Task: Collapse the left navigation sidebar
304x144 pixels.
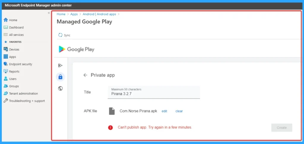Action: click(49, 13)
